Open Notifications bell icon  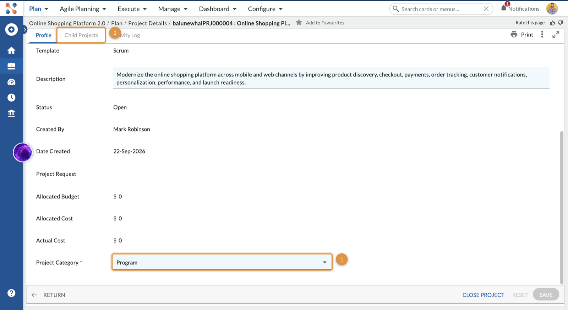504,8
